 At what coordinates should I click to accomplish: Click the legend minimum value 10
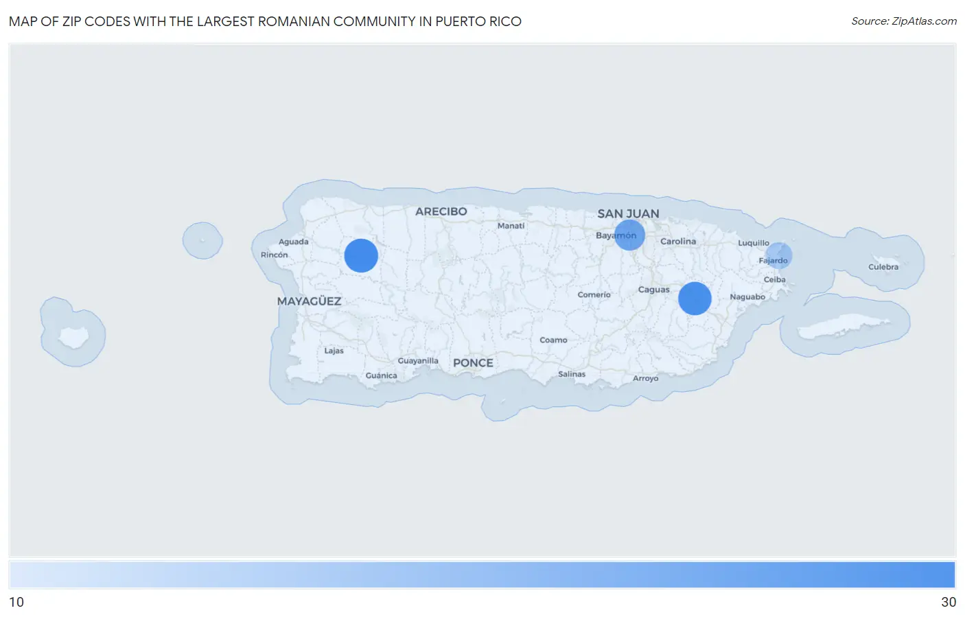coord(16,602)
